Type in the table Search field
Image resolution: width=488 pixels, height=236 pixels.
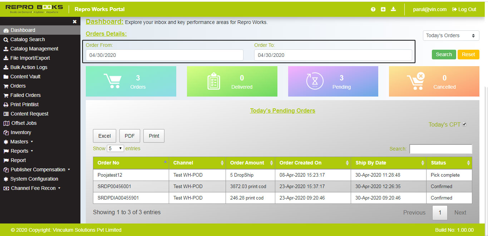tap(440, 149)
